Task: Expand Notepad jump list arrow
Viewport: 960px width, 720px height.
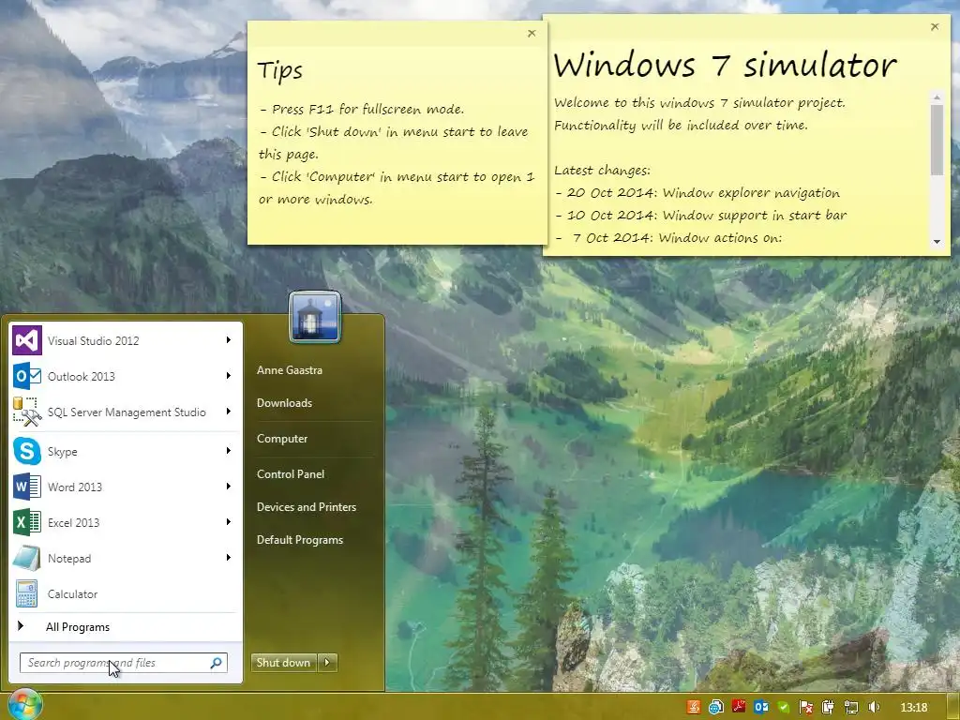Action: (x=229, y=557)
